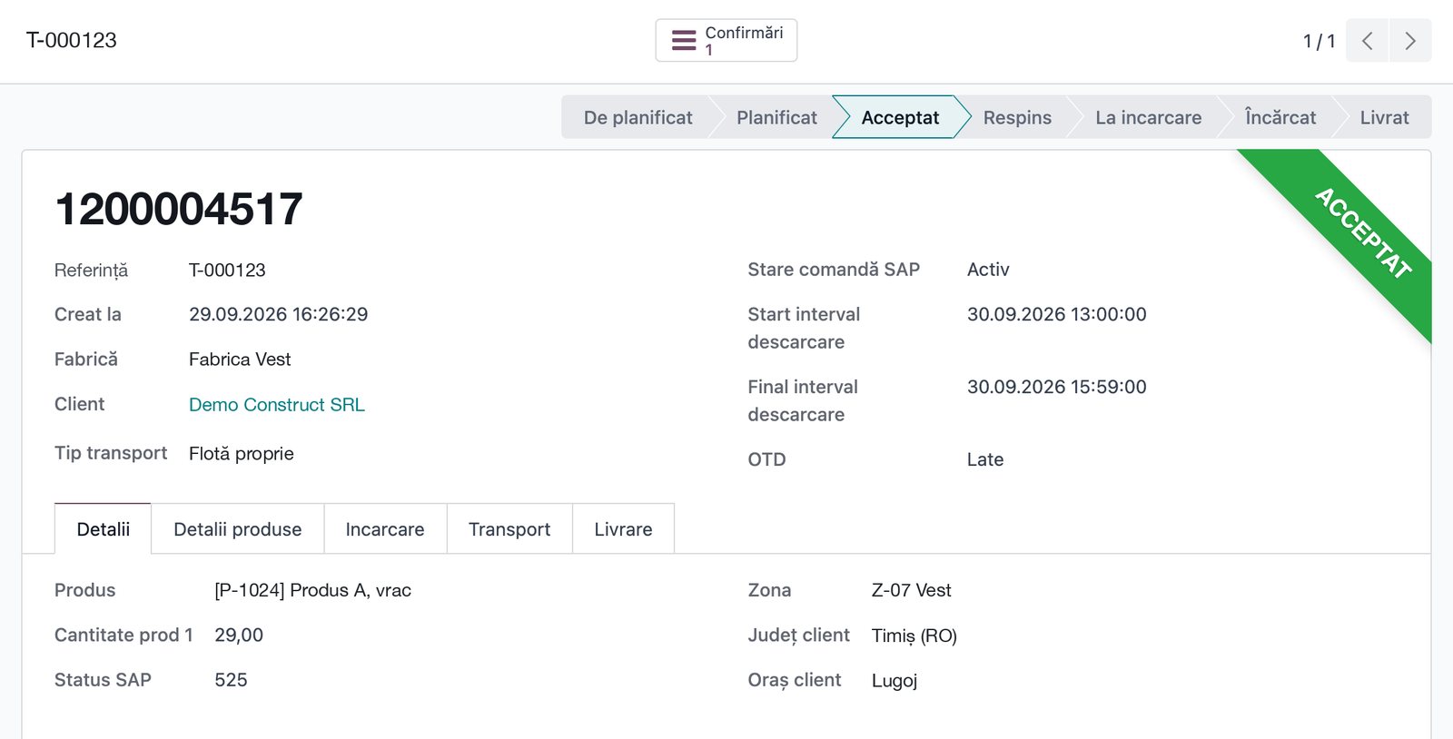This screenshot has height=739, width=1453.
Task: Switch to Detalii produse tab
Action: (238, 529)
